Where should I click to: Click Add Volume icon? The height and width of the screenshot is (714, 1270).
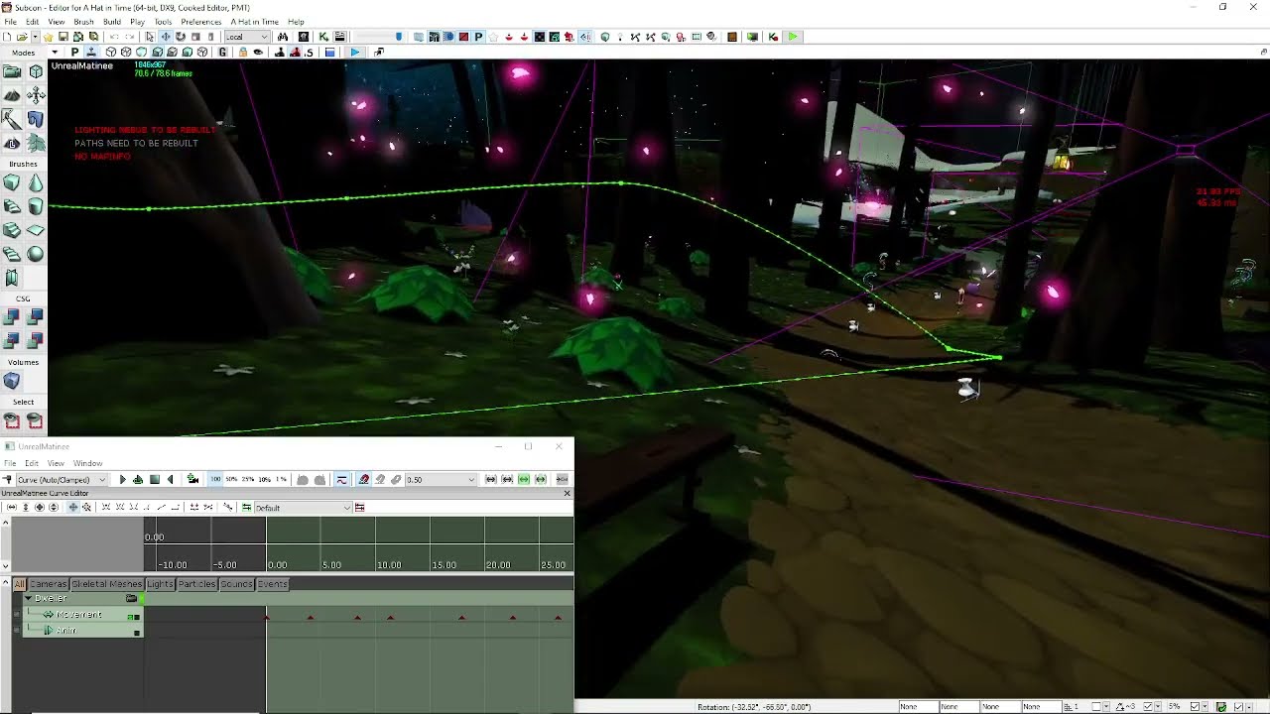click(x=12, y=381)
